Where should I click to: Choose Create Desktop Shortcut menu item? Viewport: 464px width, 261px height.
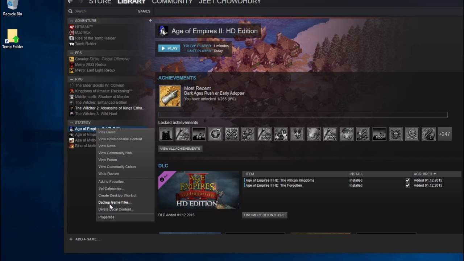click(x=117, y=195)
